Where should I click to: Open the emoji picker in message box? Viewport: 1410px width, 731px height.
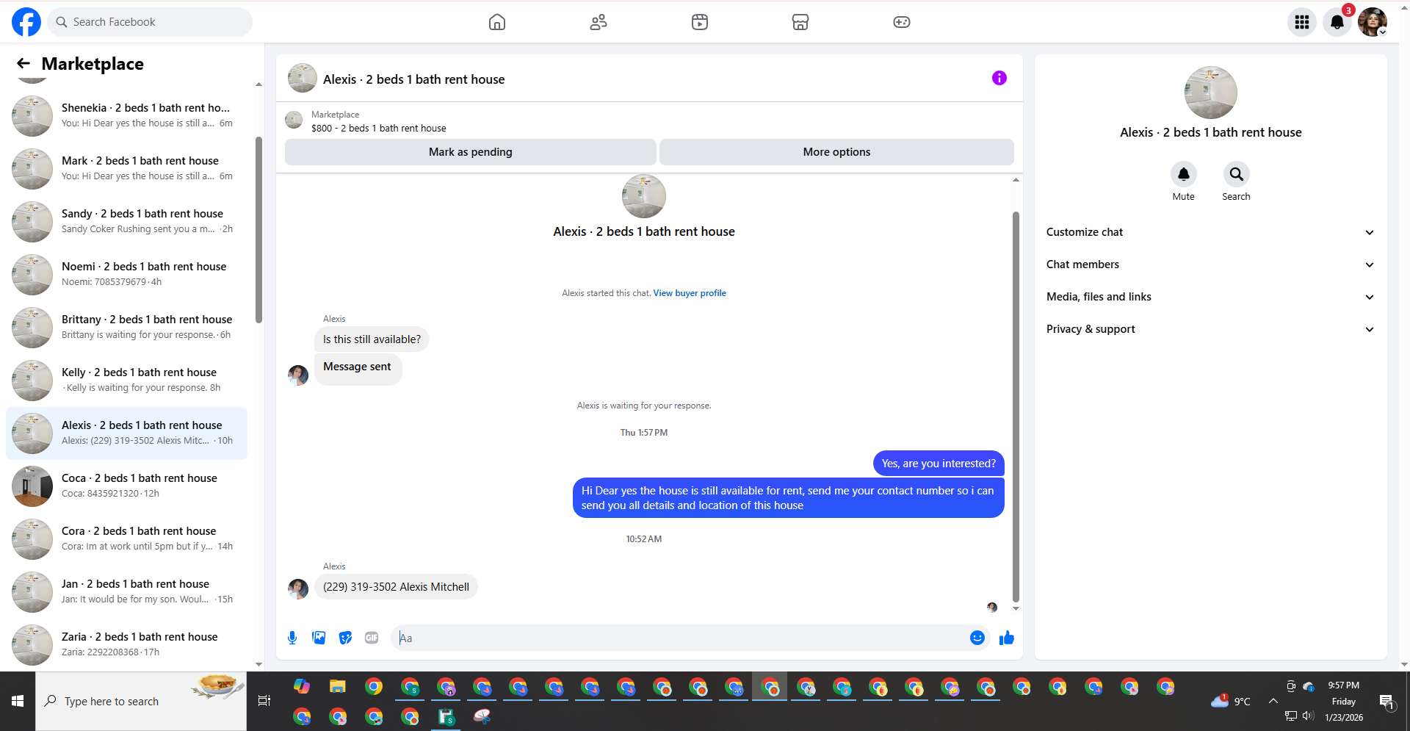coord(977,638)
